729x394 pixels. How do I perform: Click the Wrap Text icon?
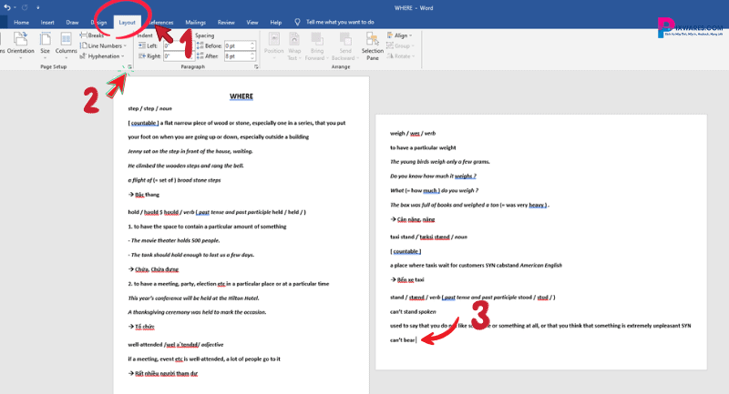(295, 45)
